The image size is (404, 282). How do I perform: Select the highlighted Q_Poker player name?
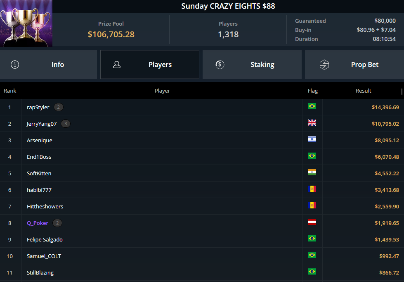tap(38, 223)
